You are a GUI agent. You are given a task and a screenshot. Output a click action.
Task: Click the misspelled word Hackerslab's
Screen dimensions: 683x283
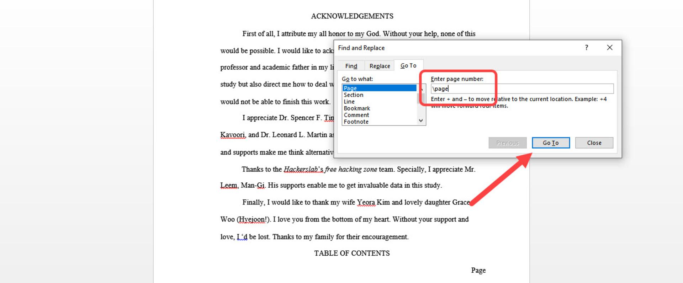tap(303, 169)
